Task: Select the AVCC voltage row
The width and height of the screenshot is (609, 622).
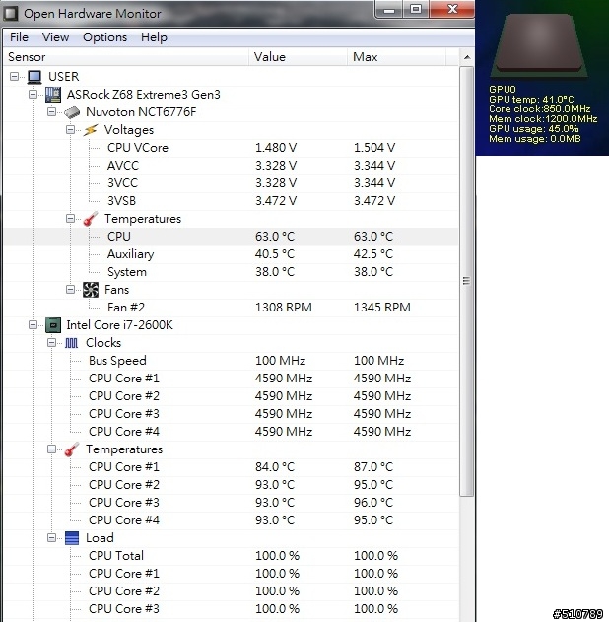Action: pos(232,166)
